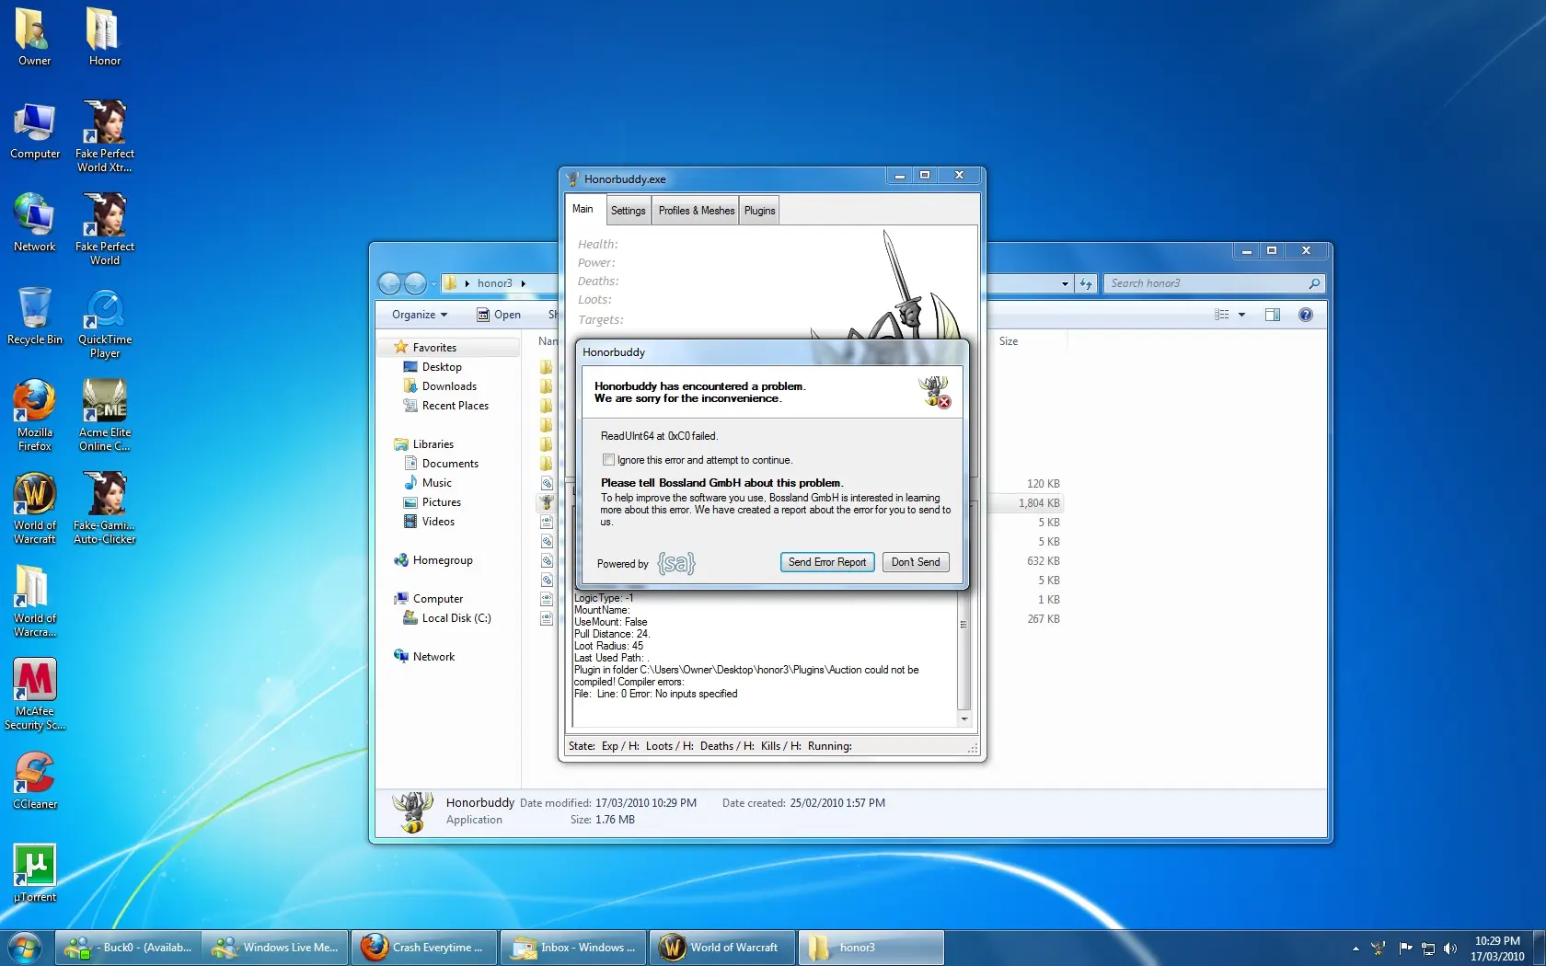The image size is (1546, 966).
Task: Open the Plugins tab
Action: 760,211
